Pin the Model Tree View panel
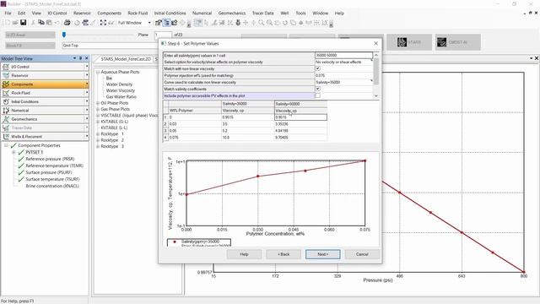This screenshot has height=304, width=540. [81, 58]
